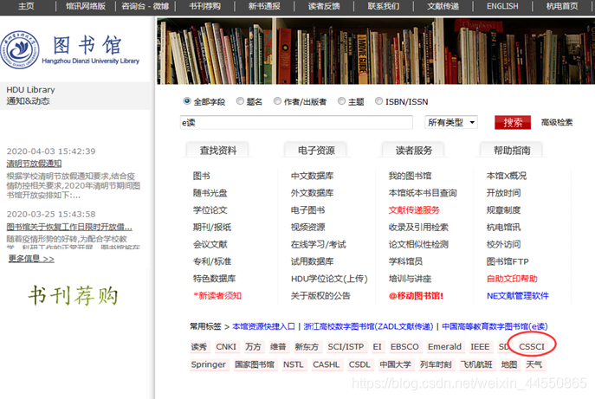Open 图书馆关于恢复工作日限时开放 news link
595x399 pixels.
click(69, 227)
